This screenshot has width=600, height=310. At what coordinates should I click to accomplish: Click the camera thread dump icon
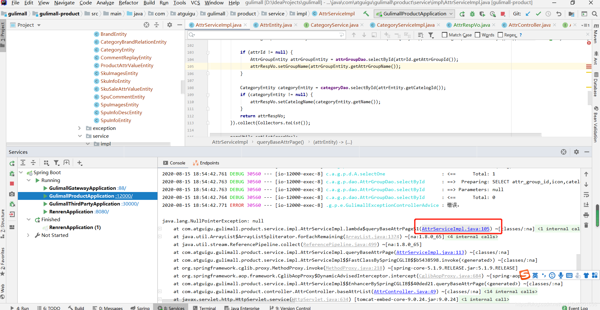point(12,194)
